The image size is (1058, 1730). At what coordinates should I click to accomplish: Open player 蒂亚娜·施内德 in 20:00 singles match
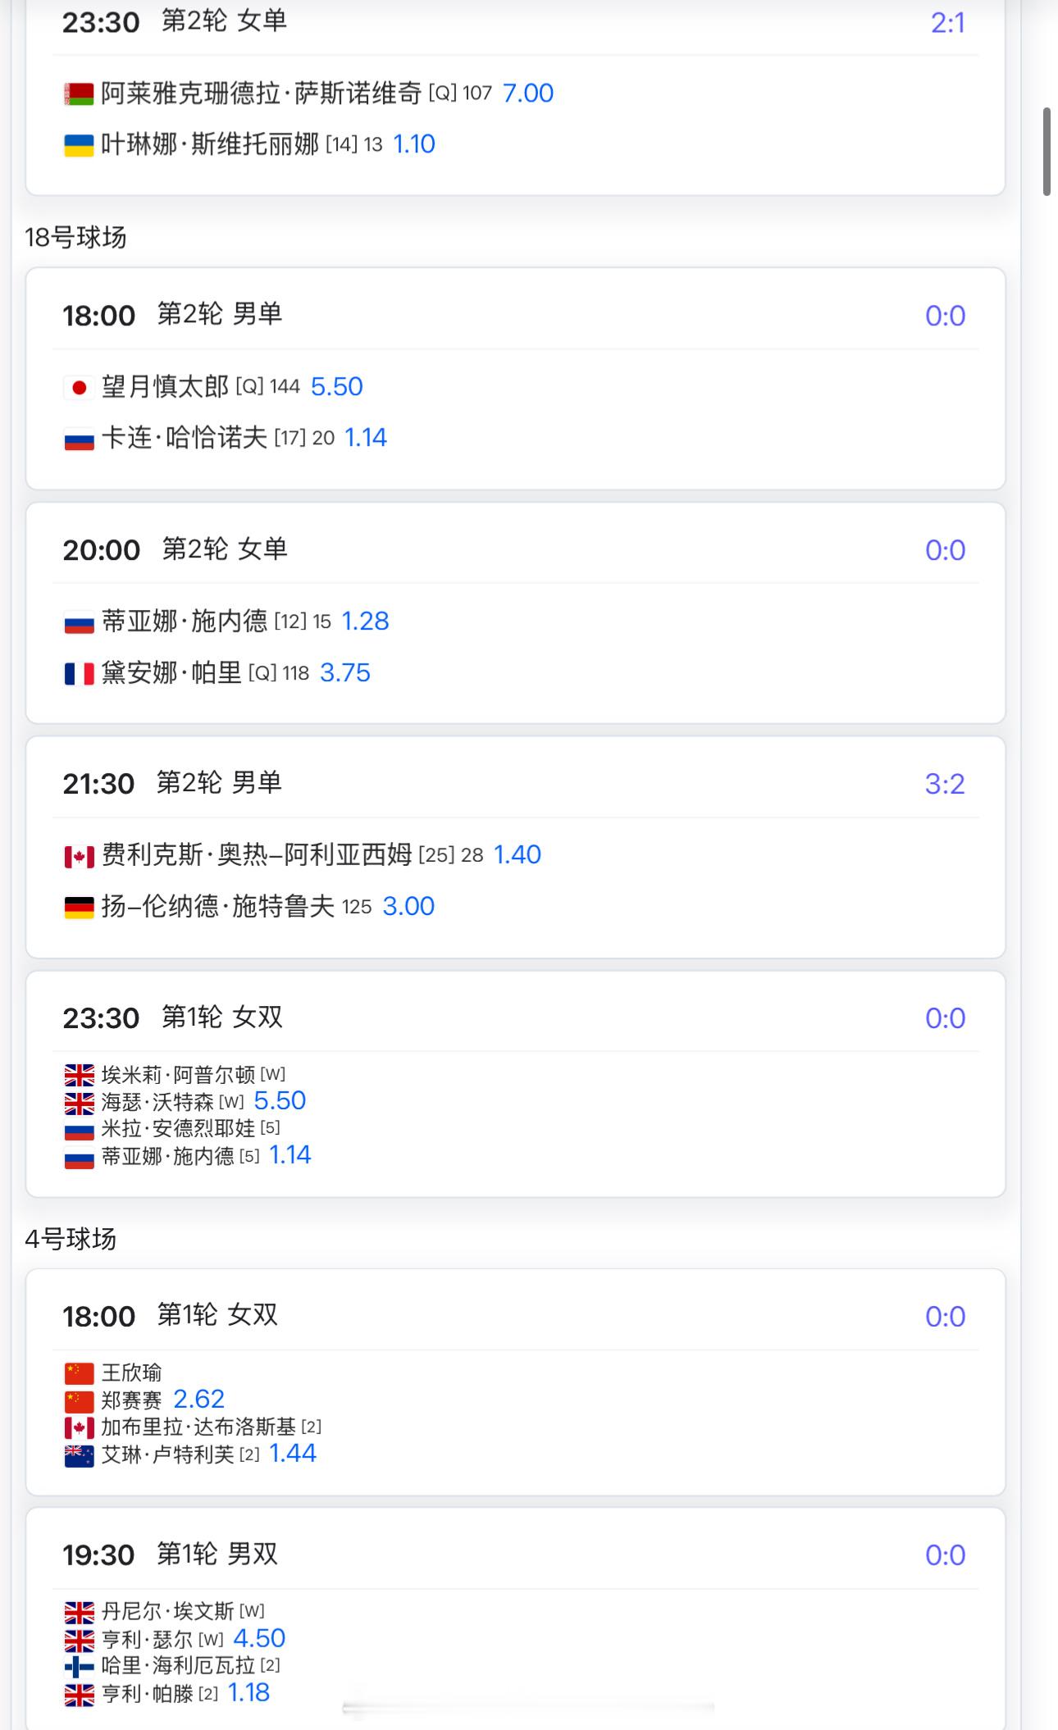pyautogui.click(x=184, y=621)
